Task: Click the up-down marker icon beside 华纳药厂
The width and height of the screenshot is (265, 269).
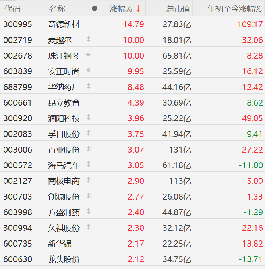Action: coord(89,86)
